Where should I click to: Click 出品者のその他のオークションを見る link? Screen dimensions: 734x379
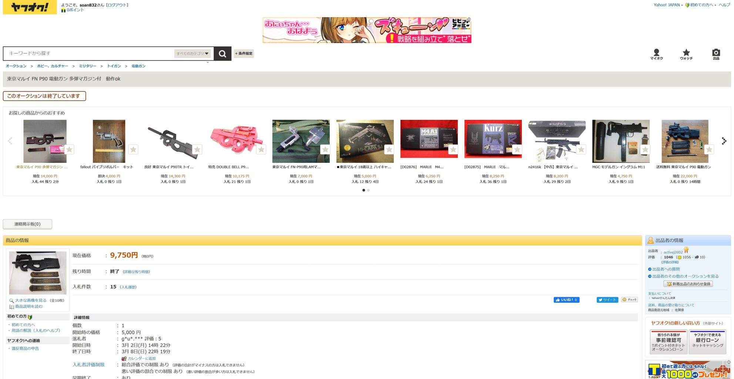pyautogui.click(x=686, y=276)
